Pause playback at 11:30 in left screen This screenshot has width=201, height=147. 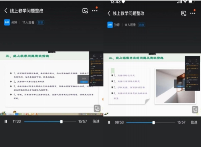pyautogui.click(x=6, y=121)
